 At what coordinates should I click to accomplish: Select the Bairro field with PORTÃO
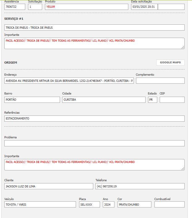32,100
